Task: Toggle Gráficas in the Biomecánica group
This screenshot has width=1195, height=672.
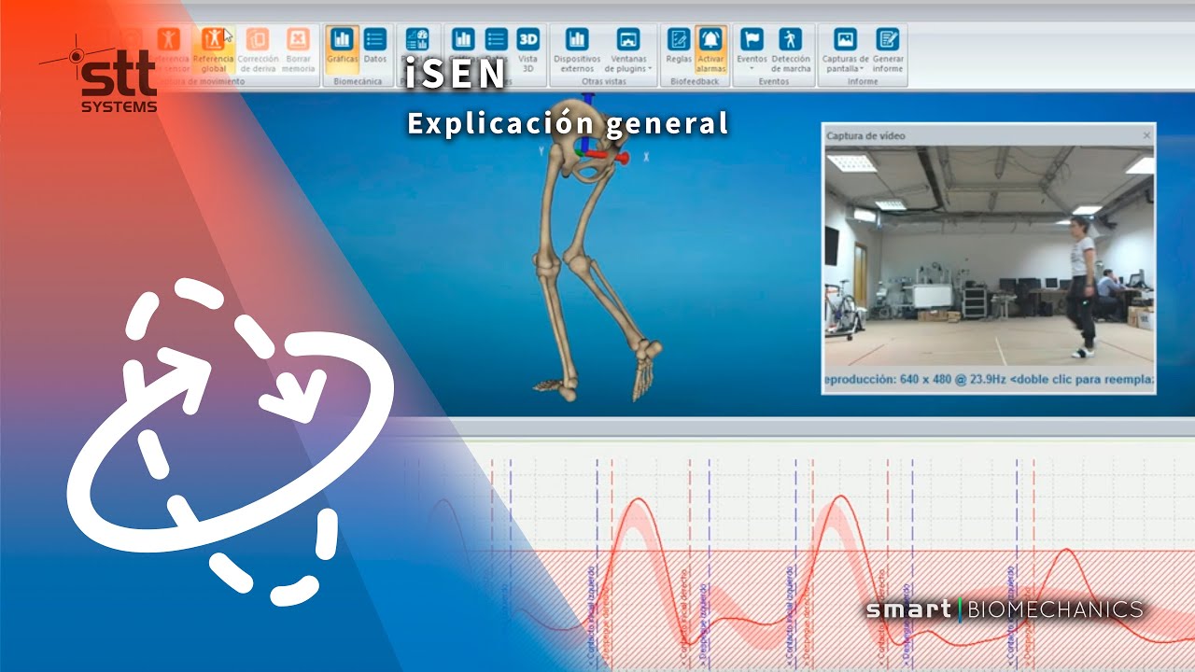Action: (x=343, y=50)
